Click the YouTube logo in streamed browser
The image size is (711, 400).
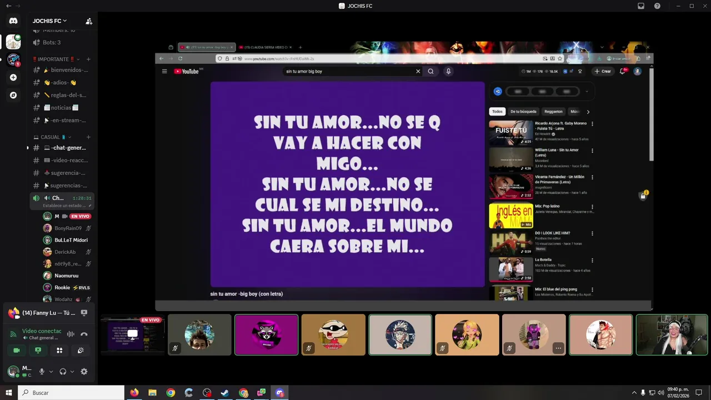[187, 71]
